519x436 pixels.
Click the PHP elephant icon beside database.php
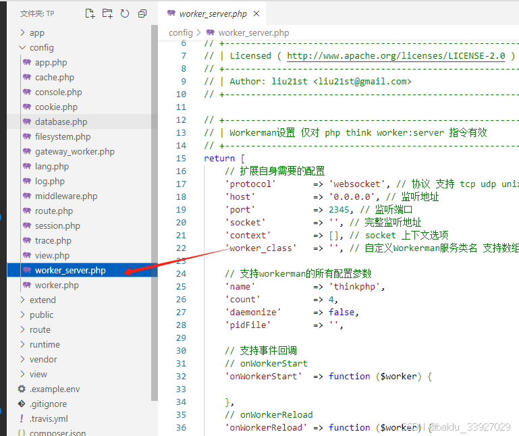pyautogui.click(x=27, y=121)
